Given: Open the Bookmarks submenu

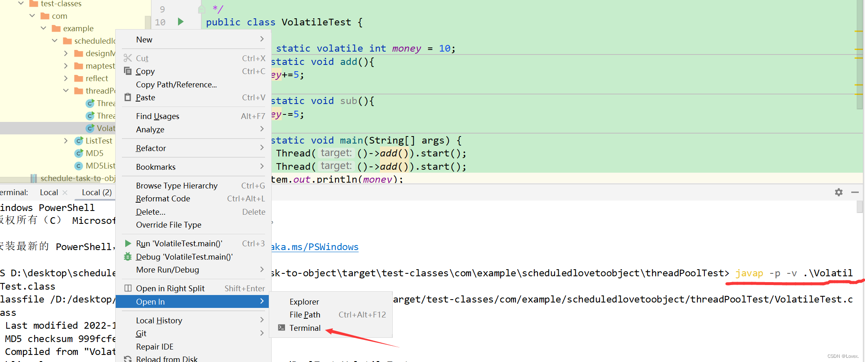Looking at the screenshot, I should 193,167.
